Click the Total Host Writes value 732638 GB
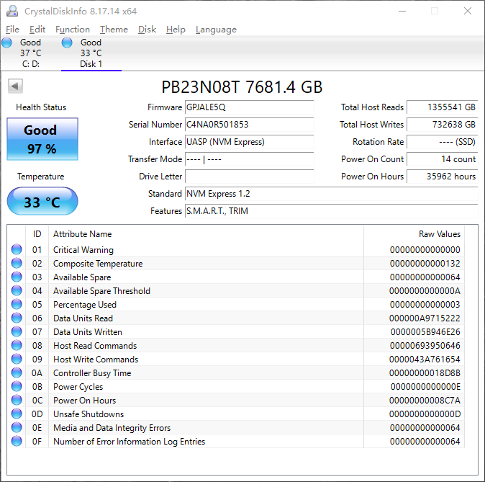The width and height of the screenshot is (485, 482). click(443, 125)
